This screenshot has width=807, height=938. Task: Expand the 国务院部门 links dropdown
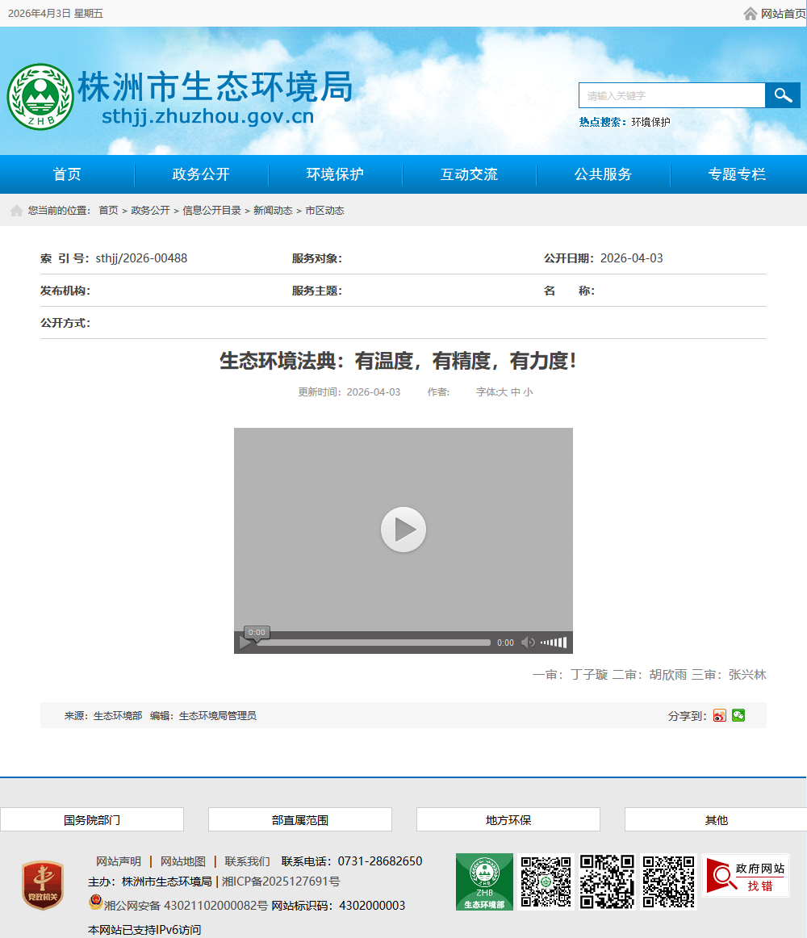point(92,819)
